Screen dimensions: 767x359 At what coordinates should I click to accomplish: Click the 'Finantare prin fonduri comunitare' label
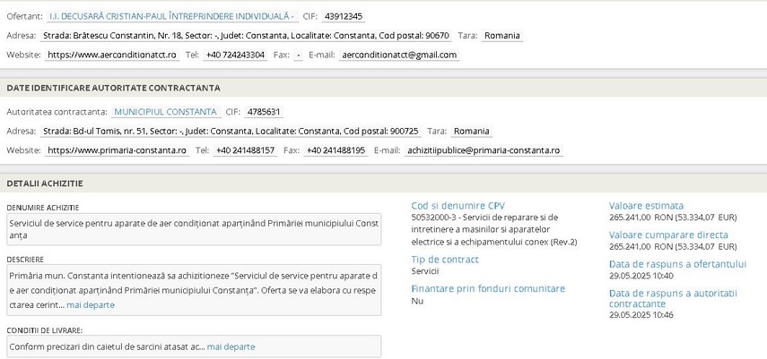(x=488, y=288)
